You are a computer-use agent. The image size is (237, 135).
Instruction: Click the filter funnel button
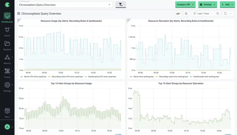pyautogui.click(x=121, y=5)
